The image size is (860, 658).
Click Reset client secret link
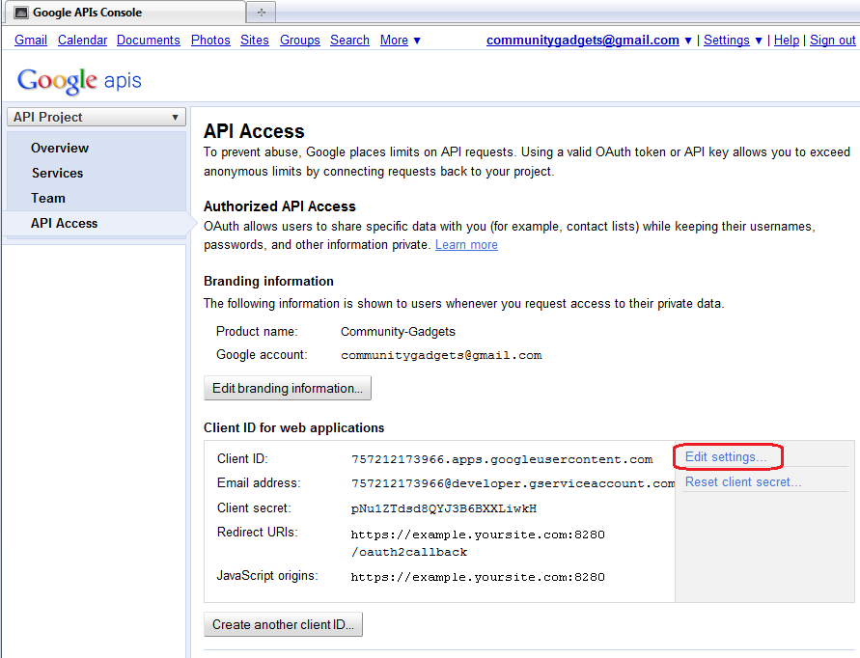pos(743,482)
